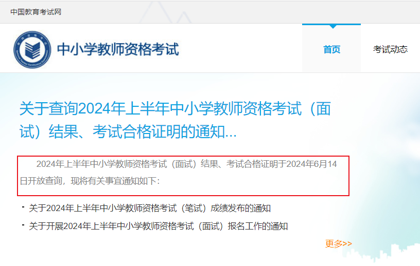The height and width of the screenshot is (266, 420).
Task: Click the first line of the 2024 headline
Action: [176, 108]
